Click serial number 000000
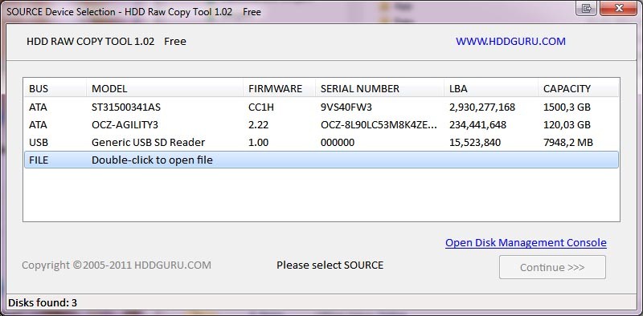The width and height of the screenshot is (643, 316). [x=338, y=142]
